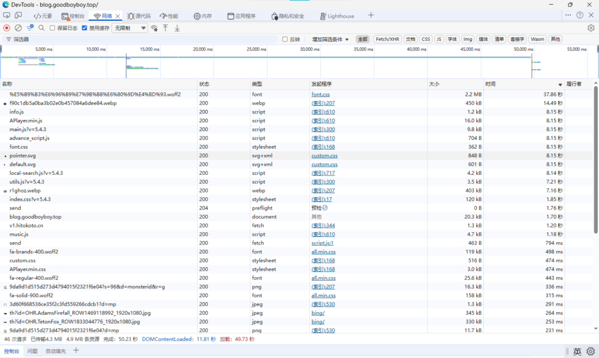Open network settings gear icon
599x358 pixels.
591,27
